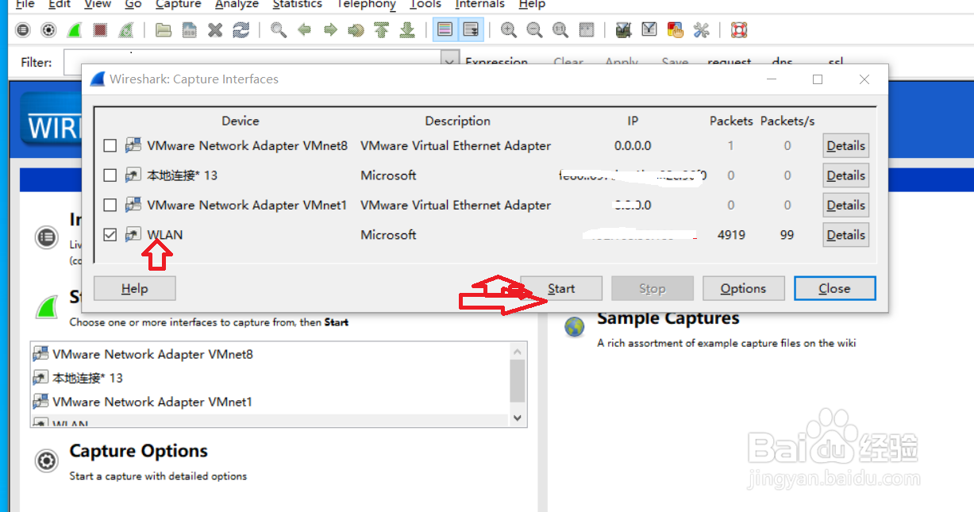The height and width of the screenshot is (512, 974).
Task: Show Details for VMnet8 adapter
Action: [845, 146]
